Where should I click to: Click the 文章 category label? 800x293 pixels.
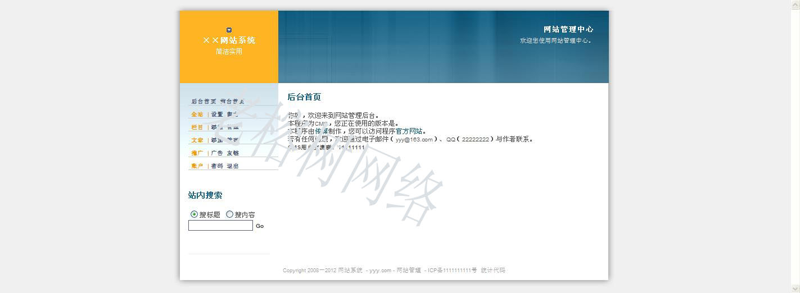point(197,140)
